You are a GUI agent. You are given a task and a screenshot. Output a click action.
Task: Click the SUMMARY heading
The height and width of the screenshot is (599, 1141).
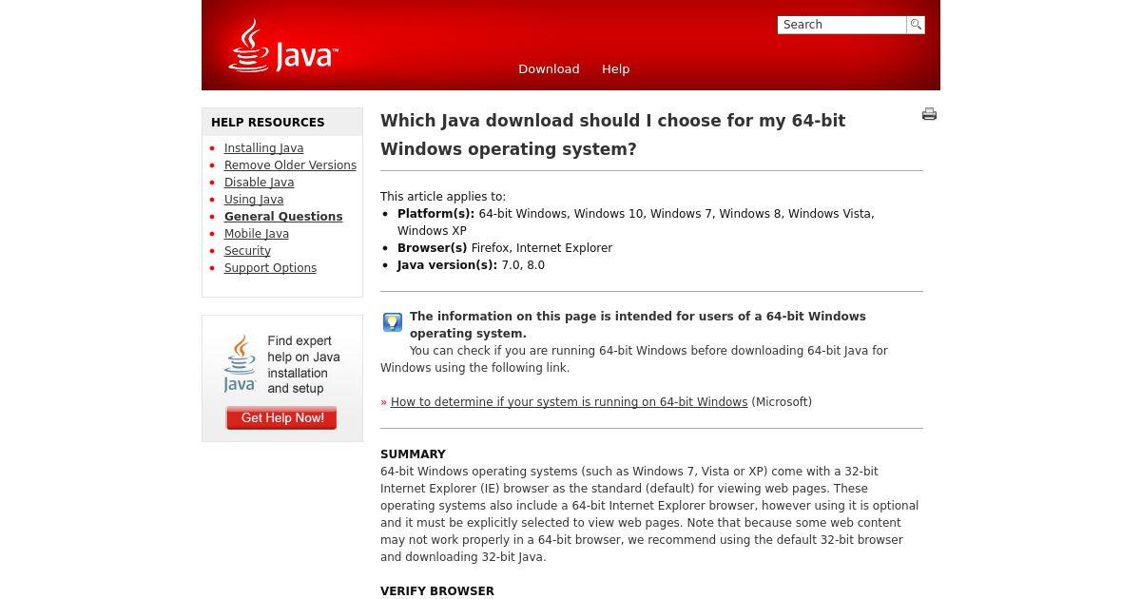[413, 454]
